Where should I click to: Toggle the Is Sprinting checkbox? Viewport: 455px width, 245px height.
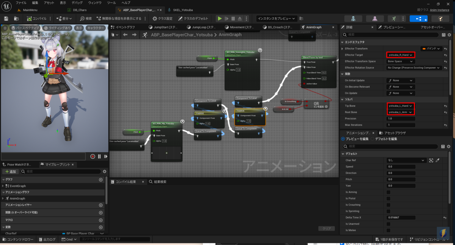[x=388, y=211]
